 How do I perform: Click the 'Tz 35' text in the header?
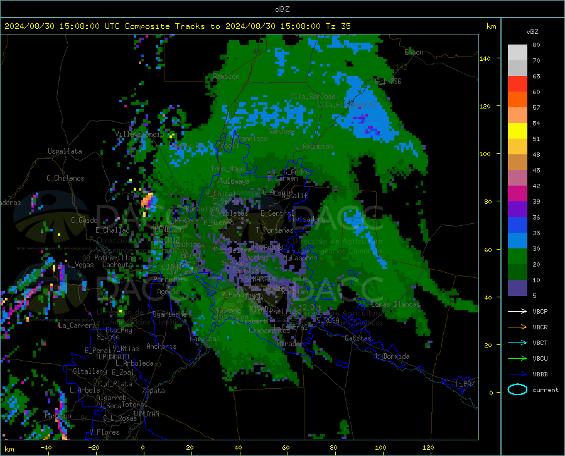(x=338, y=26)
